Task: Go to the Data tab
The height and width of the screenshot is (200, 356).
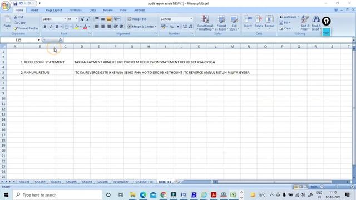Action: click(92, 10)
